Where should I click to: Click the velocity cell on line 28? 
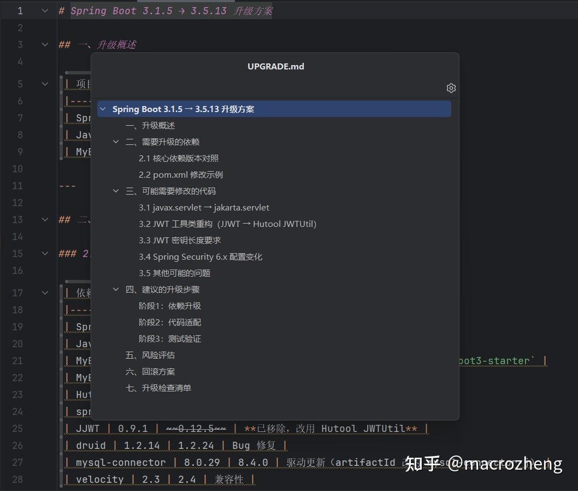pos(99,480)
